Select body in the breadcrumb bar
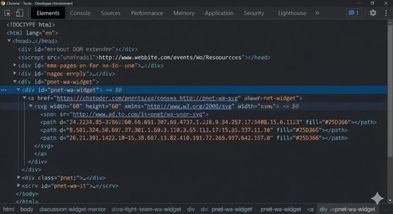Image resolution: width=393 pixels, height=214 pixels. [x=27, y=209]
